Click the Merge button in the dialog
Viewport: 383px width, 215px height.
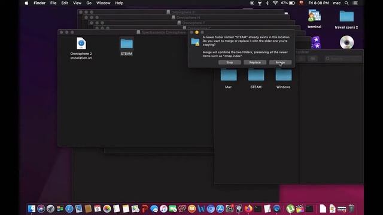tap(280, 62)
